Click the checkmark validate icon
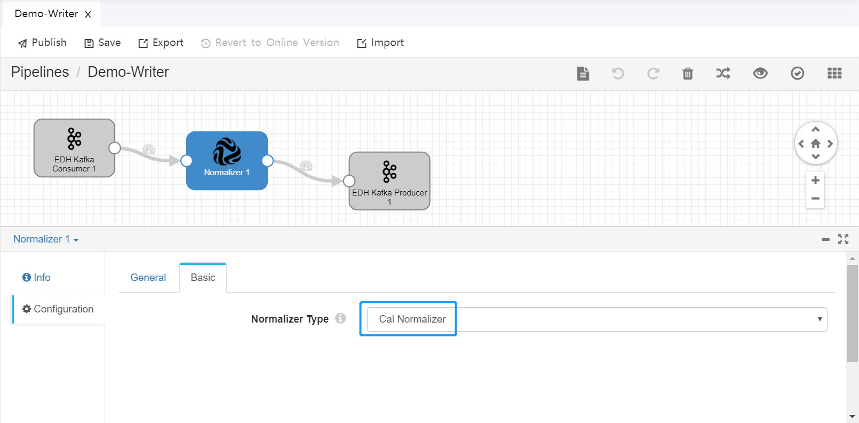 tap(797, 74)
